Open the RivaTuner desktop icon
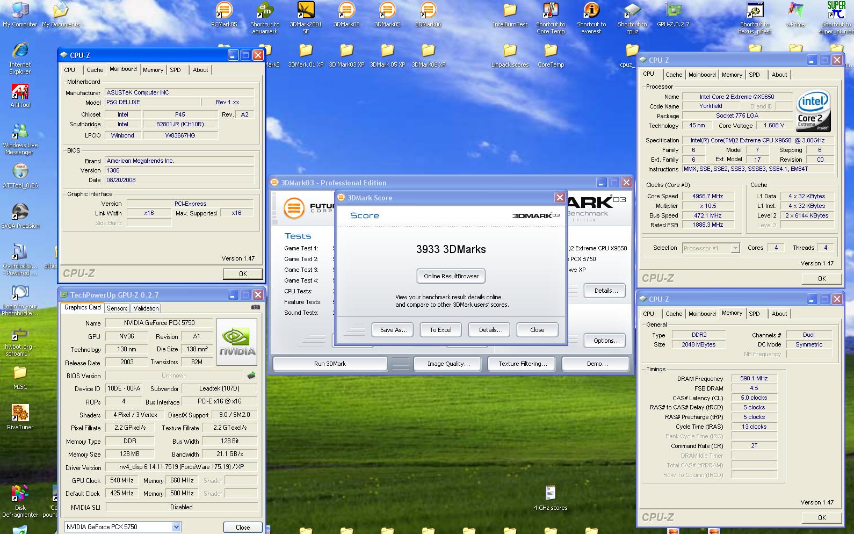 click(x=20, y=417)
